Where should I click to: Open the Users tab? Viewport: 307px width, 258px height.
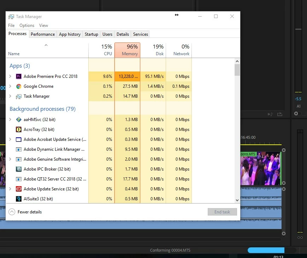tap(107, 34)
